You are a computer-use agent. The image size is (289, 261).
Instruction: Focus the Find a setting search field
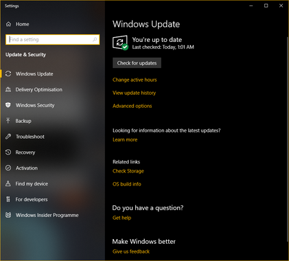pyautogui.click(x=53, y=39)
